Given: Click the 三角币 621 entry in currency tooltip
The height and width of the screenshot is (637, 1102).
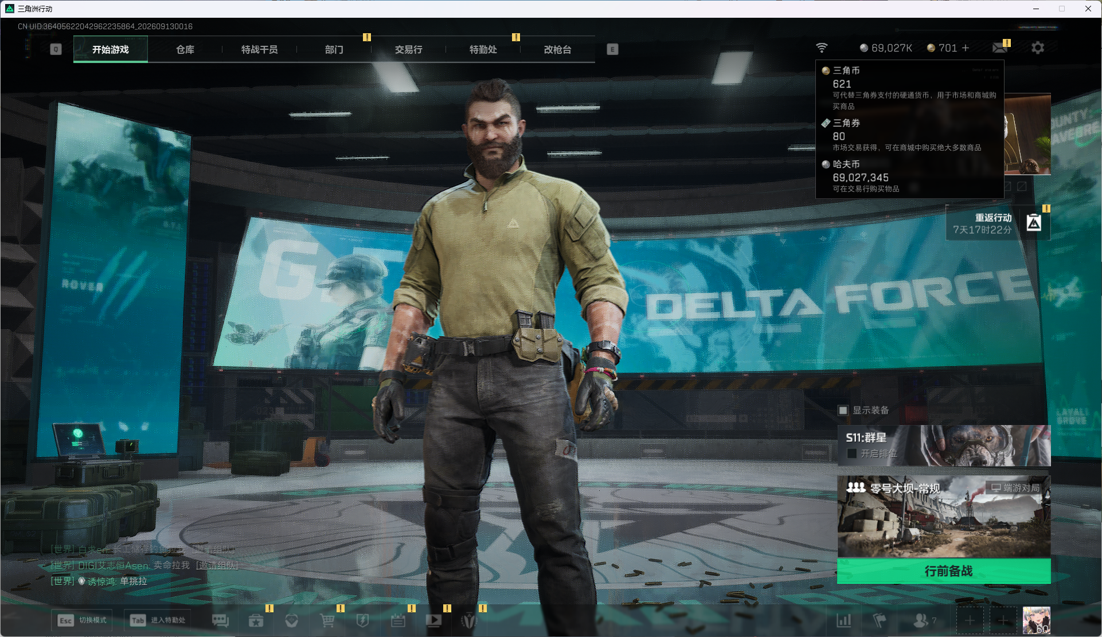Looking at the screenshot, I should point(910,88).
